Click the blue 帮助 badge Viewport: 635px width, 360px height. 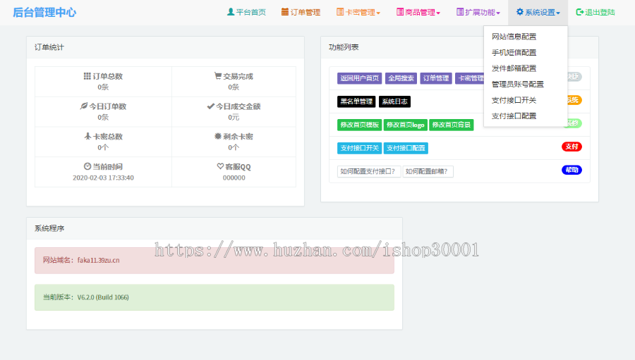click(571, 170)
